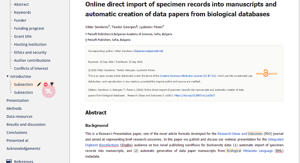Navigate to Methods section
This screenshot has height=163, width=300.
tap(14, 108)
